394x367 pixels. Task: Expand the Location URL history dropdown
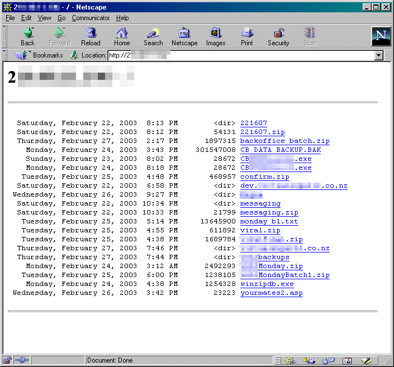point(379,55)
